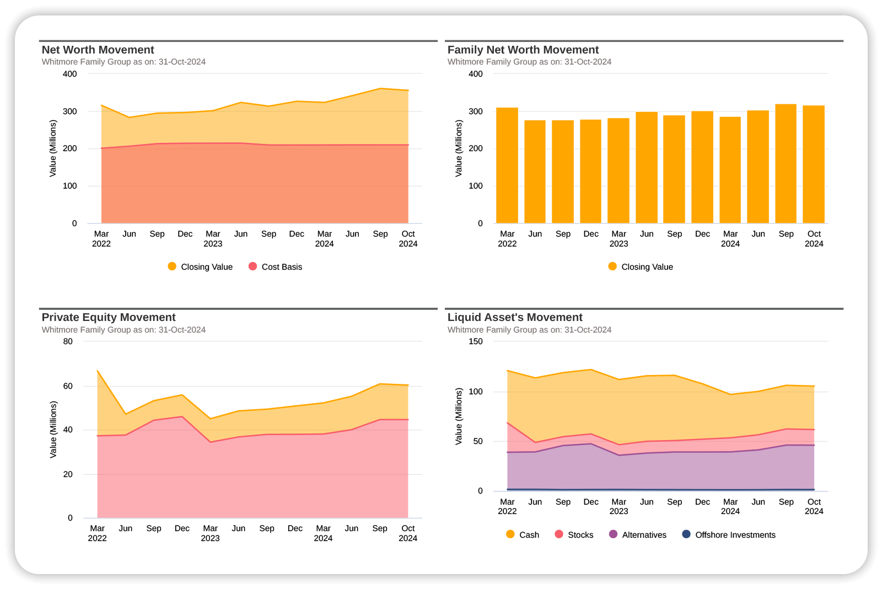Toggle Closing Value legend in Family Net Worth
882x589 pixels.
(641, 267)
